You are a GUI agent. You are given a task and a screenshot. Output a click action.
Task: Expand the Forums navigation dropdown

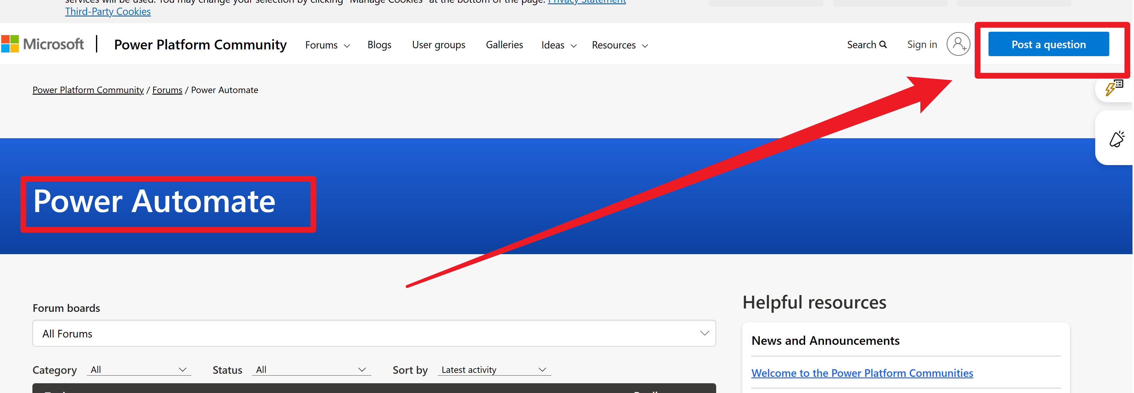pyautogui.click(x=327, y=45)
